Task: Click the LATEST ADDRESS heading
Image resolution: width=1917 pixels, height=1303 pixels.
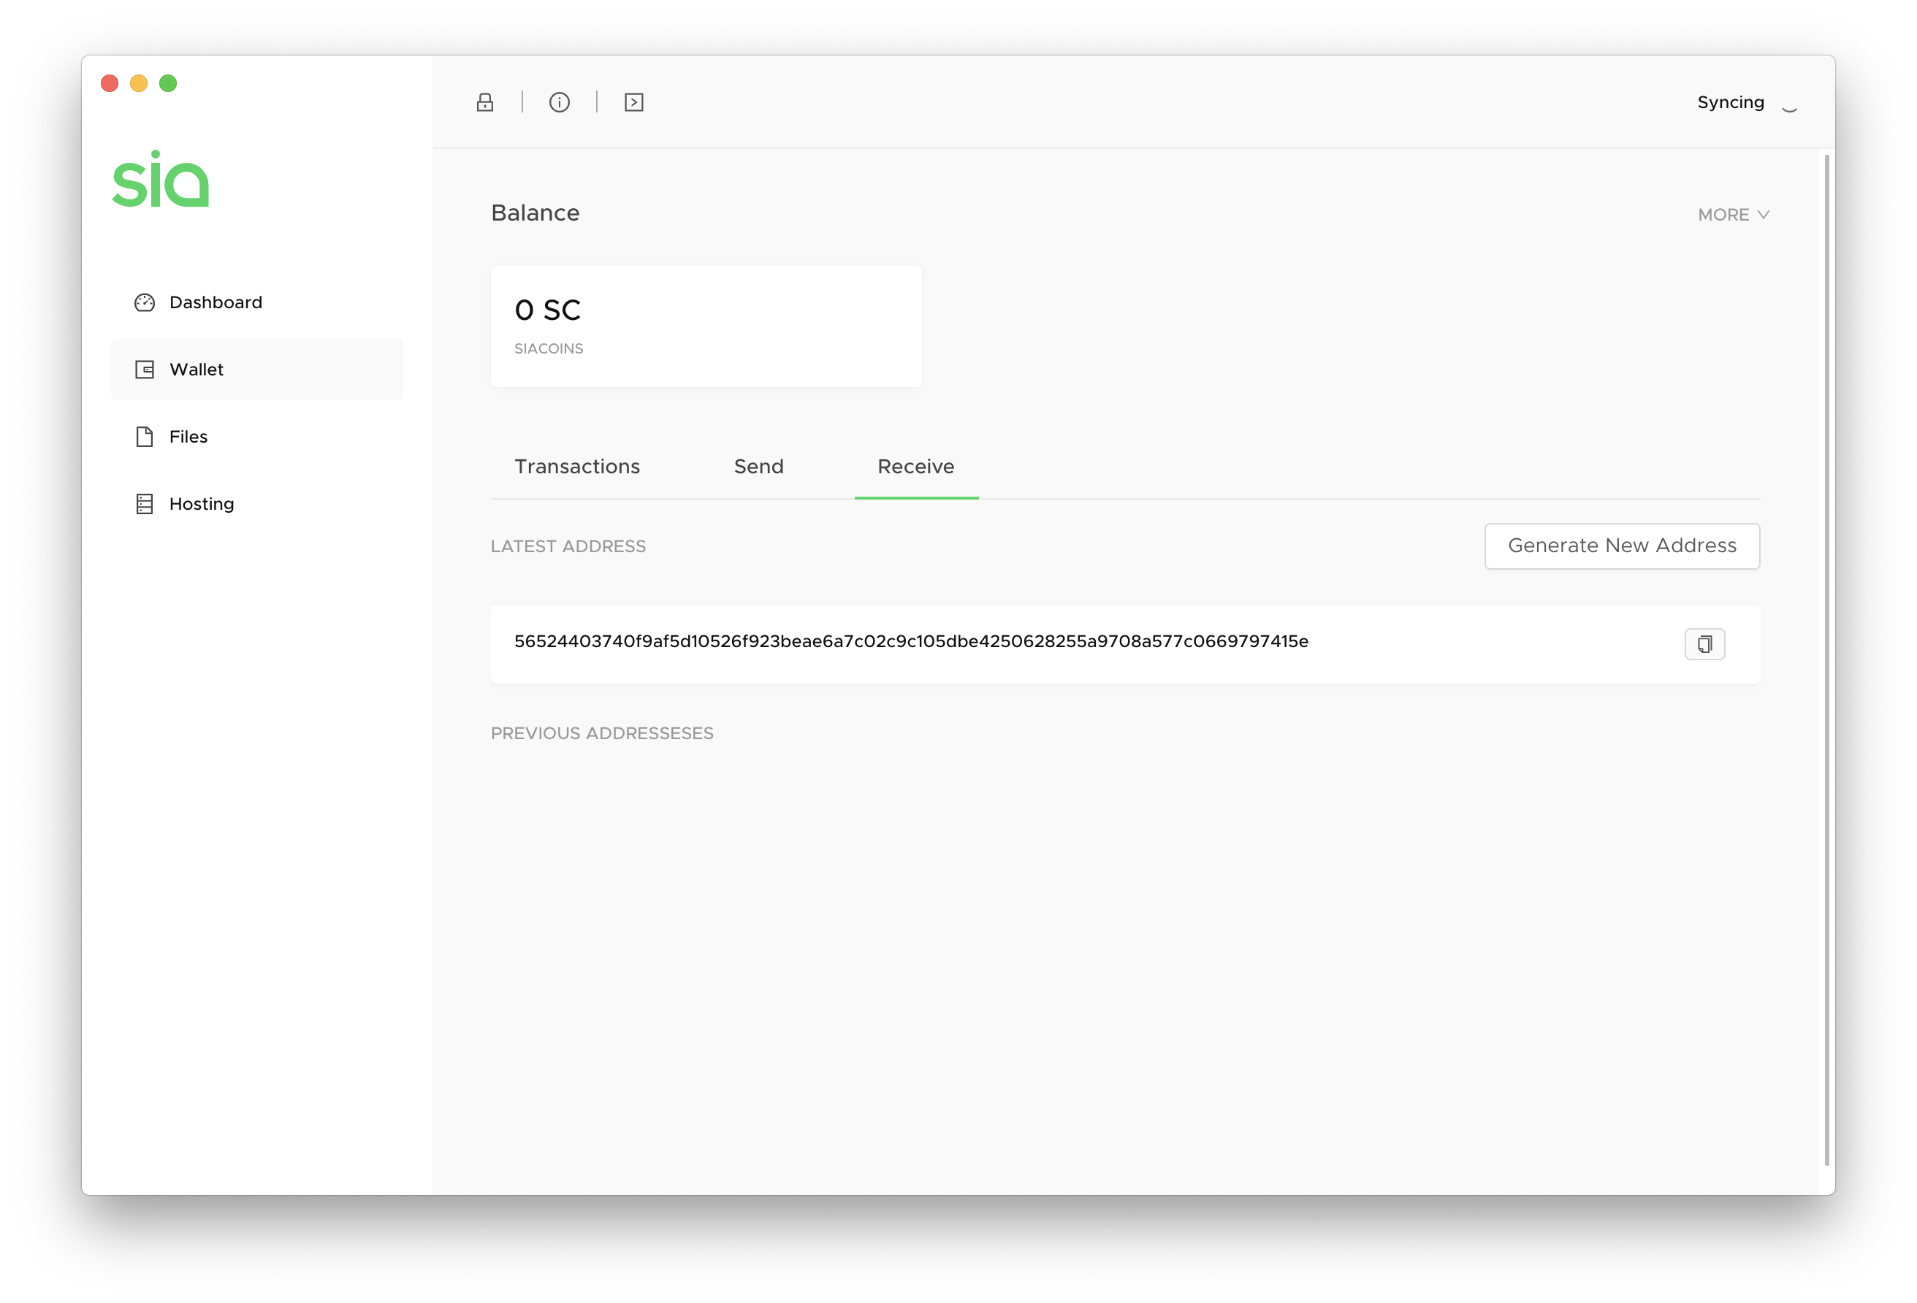Action: (568, 547)
